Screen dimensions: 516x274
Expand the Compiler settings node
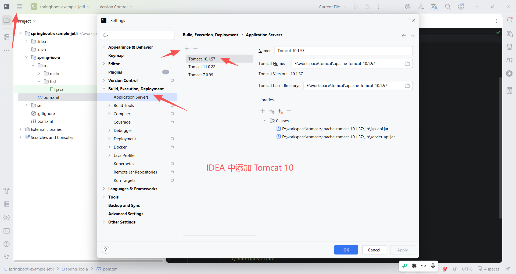coord(109,114)
